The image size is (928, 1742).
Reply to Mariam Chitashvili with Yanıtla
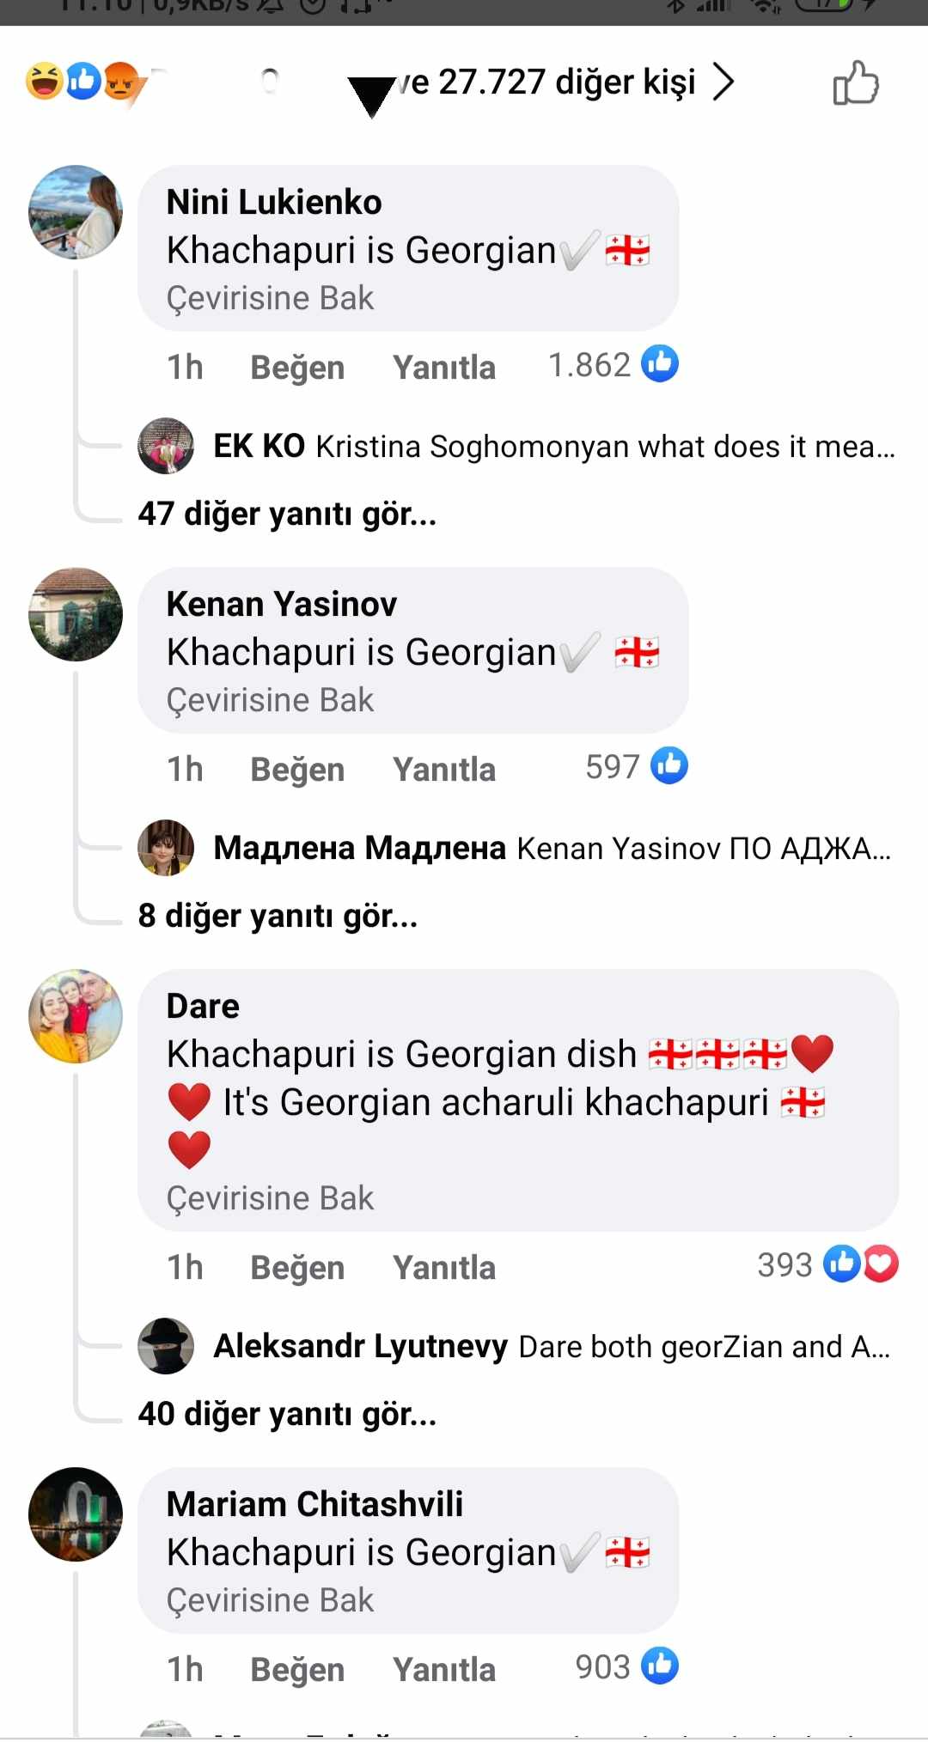(444, 1670)
